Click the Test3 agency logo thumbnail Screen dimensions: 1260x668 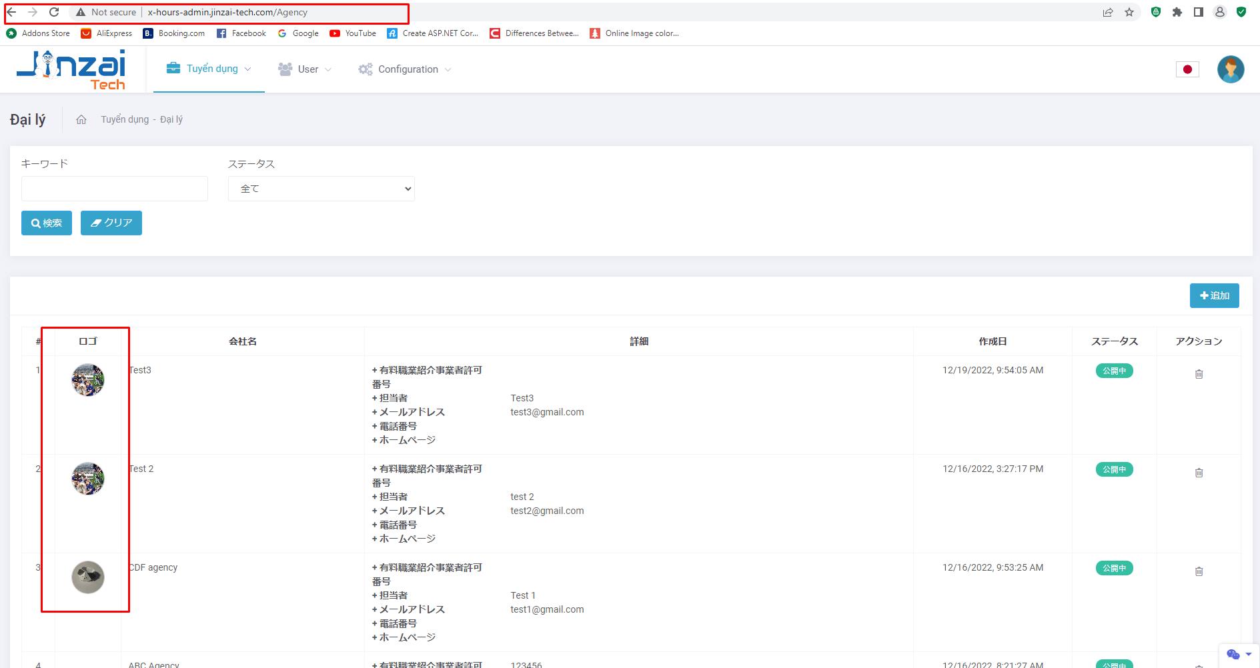tap(88, 380)
